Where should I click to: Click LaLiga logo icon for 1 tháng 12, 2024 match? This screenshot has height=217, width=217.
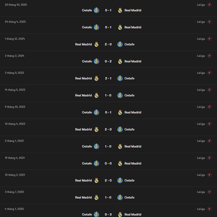[209, 39]
